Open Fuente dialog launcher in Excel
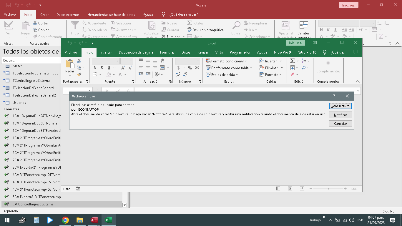Screen dimensions: 402x226 133,82
